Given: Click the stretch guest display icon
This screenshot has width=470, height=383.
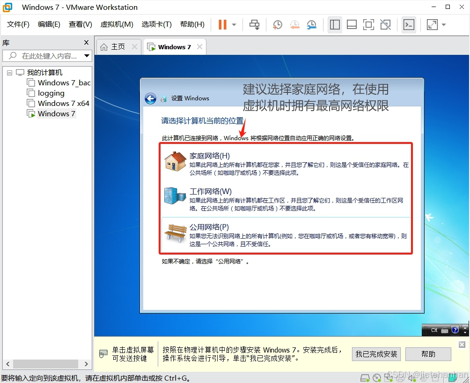Looking at the screenshot, I should [x=432, y=25].
